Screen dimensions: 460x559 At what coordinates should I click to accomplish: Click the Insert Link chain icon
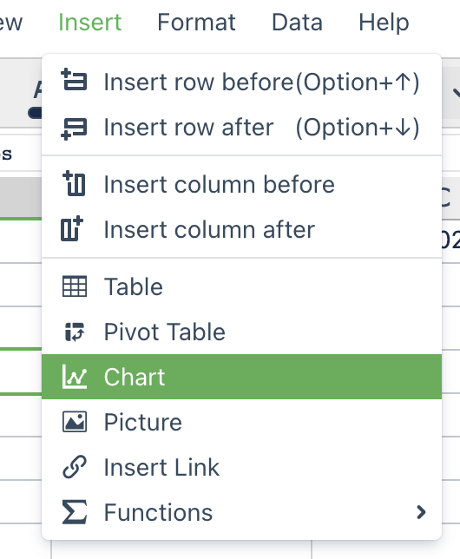tap(75, 467)
